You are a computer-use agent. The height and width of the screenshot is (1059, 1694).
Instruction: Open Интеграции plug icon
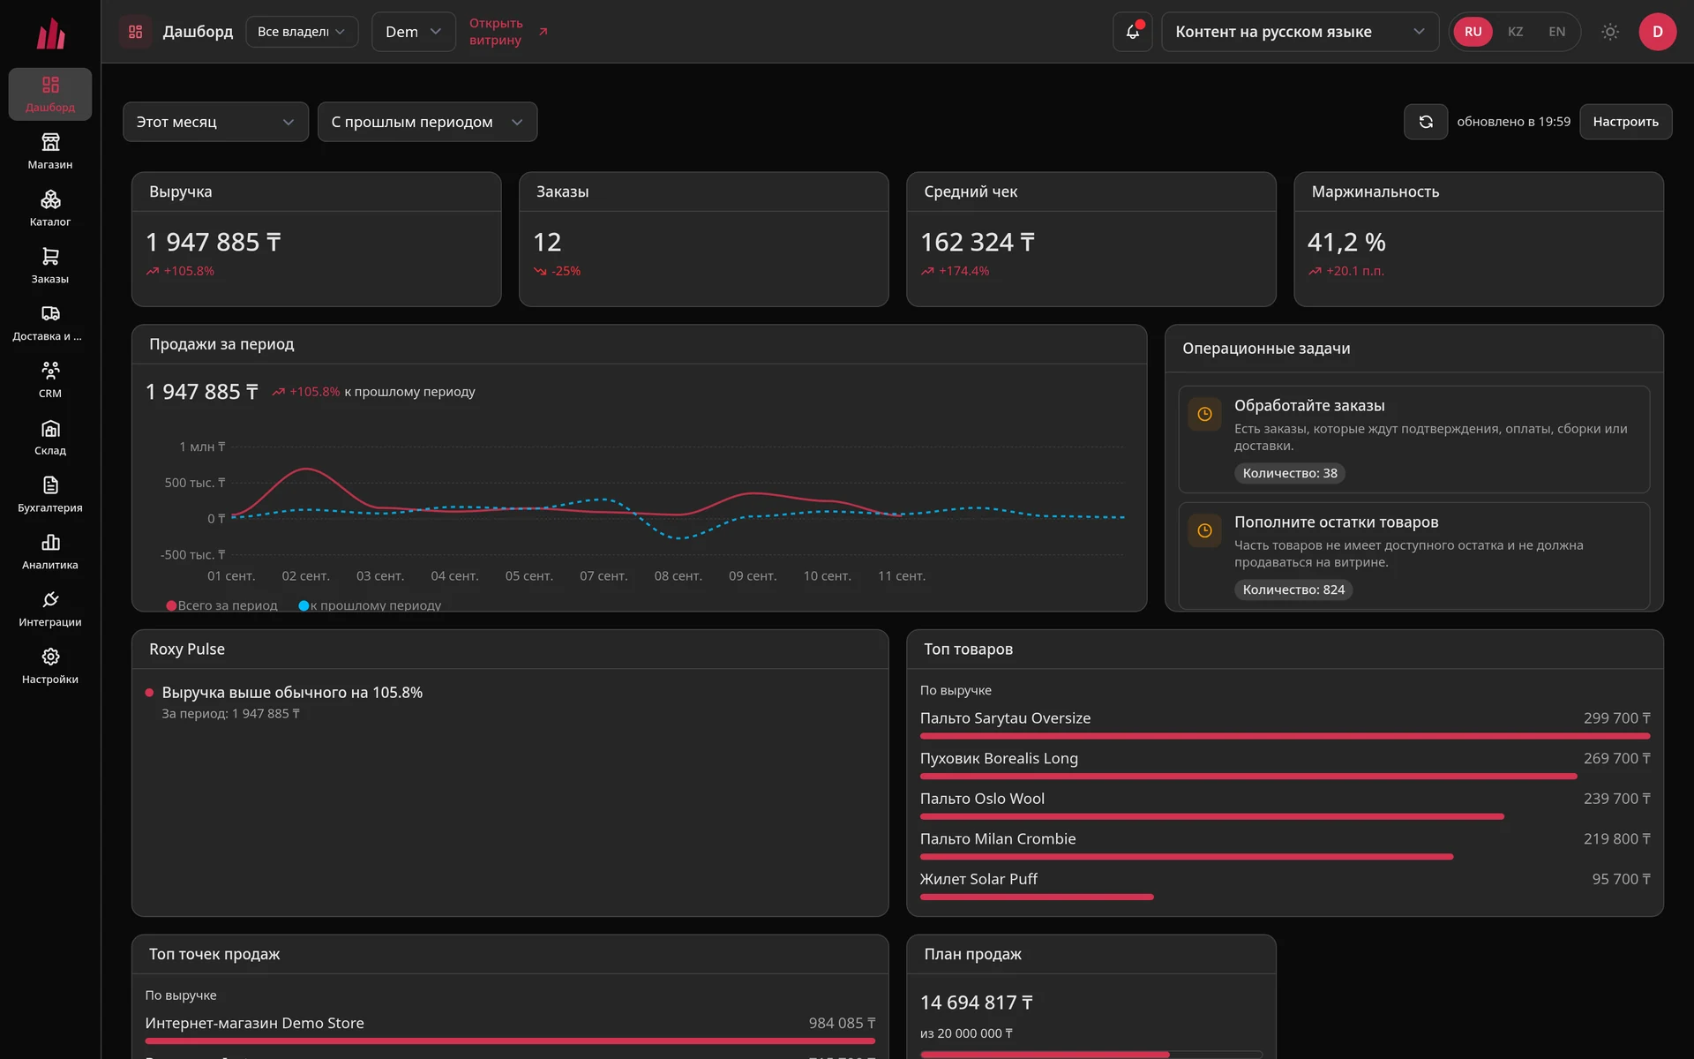tap(50, 600)
